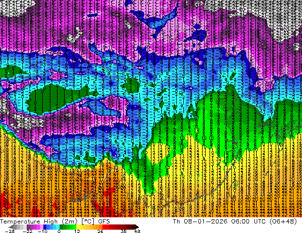Pick the dark blue swatch in the legend
This screenshot has height=233, width=302.
(45, 227)
